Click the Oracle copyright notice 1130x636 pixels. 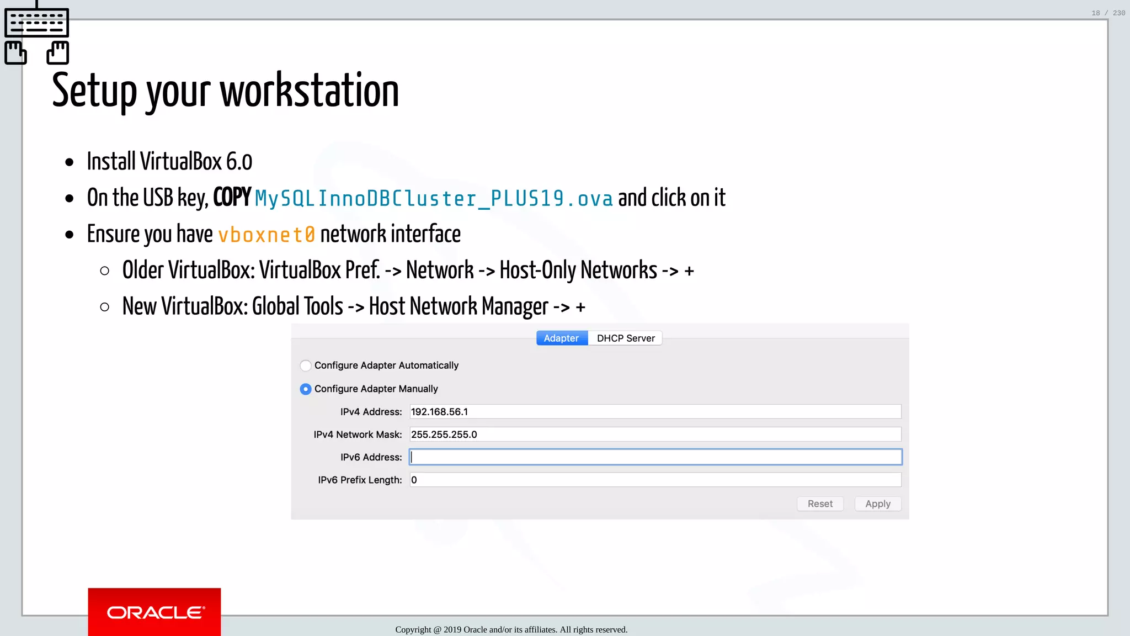[511, 629]
